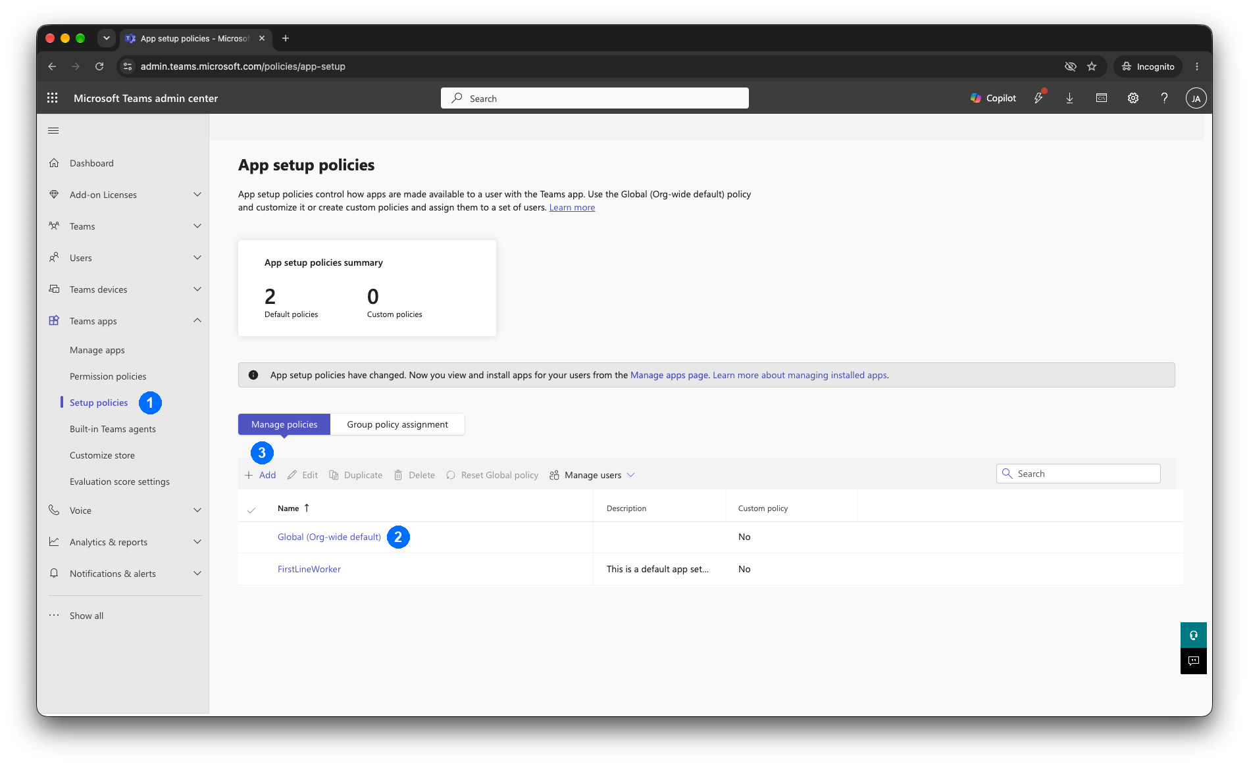
Task: Bookmark this page with the star icon
Action: point(1092,66)
